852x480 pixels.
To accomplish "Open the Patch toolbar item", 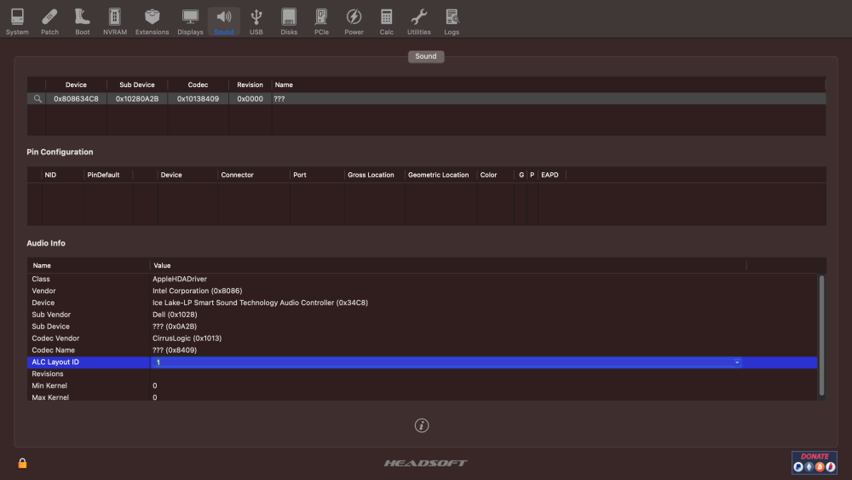I will (x=49, y=22).
